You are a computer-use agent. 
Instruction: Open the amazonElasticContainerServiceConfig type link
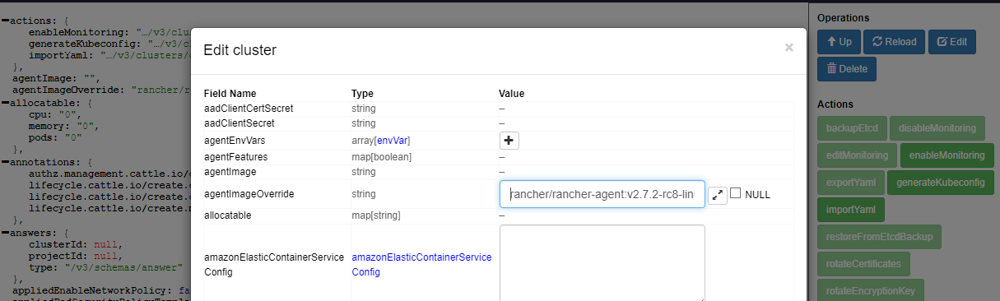421,264
